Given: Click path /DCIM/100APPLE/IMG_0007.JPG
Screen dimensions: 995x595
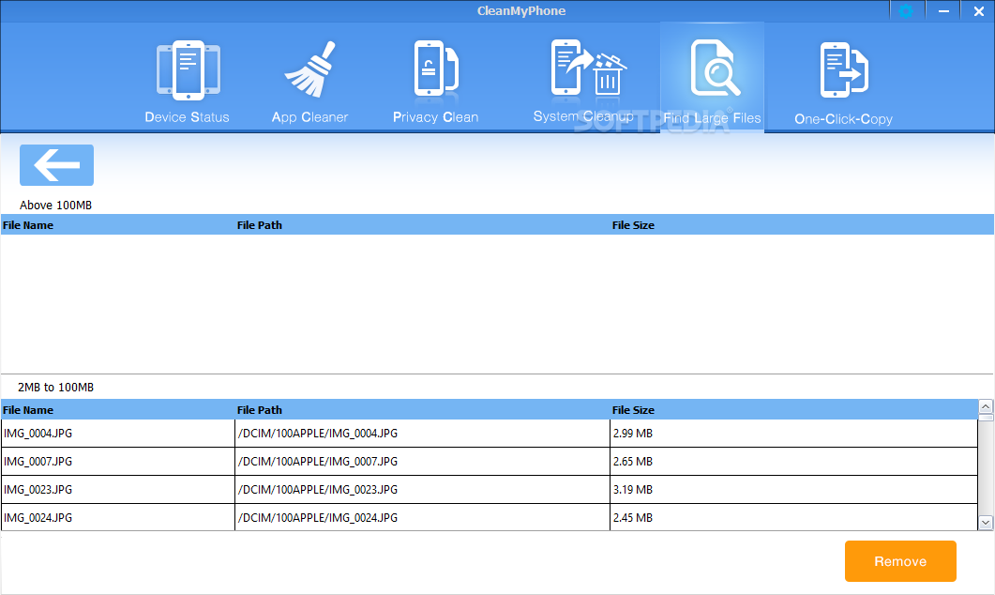Looking at the screenshot, I should tap(317, 462).
